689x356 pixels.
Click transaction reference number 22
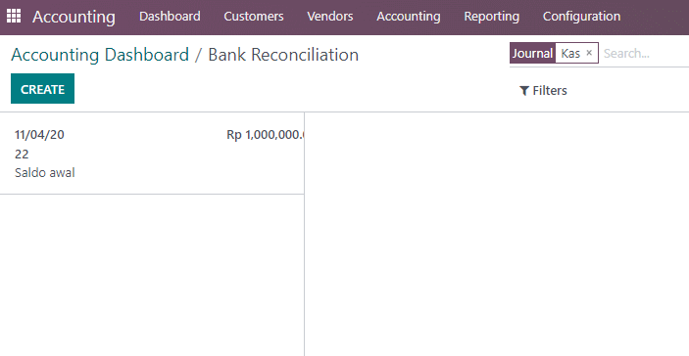click(22, 154)
